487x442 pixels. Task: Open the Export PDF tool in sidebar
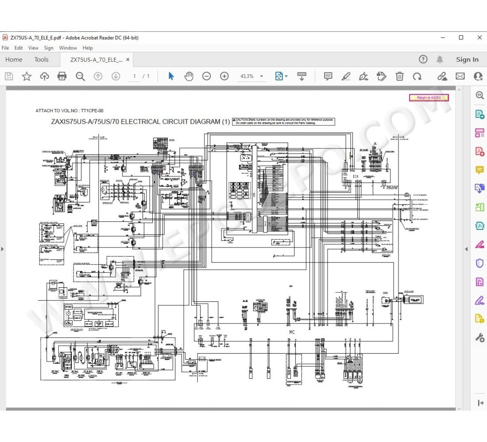coord(480,114)
